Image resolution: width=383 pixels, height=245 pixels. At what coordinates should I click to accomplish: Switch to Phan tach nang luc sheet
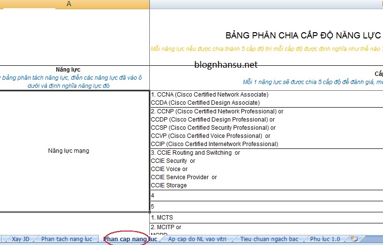click(66, 239)
